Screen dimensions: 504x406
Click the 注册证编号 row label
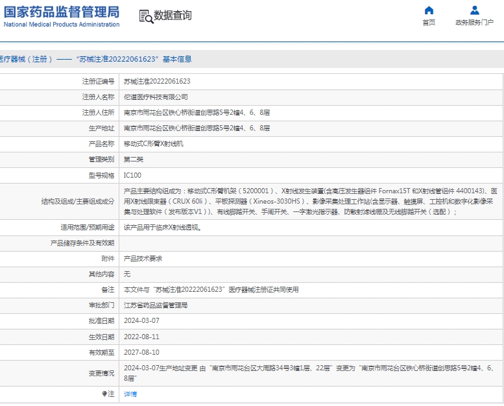[98, 81]
